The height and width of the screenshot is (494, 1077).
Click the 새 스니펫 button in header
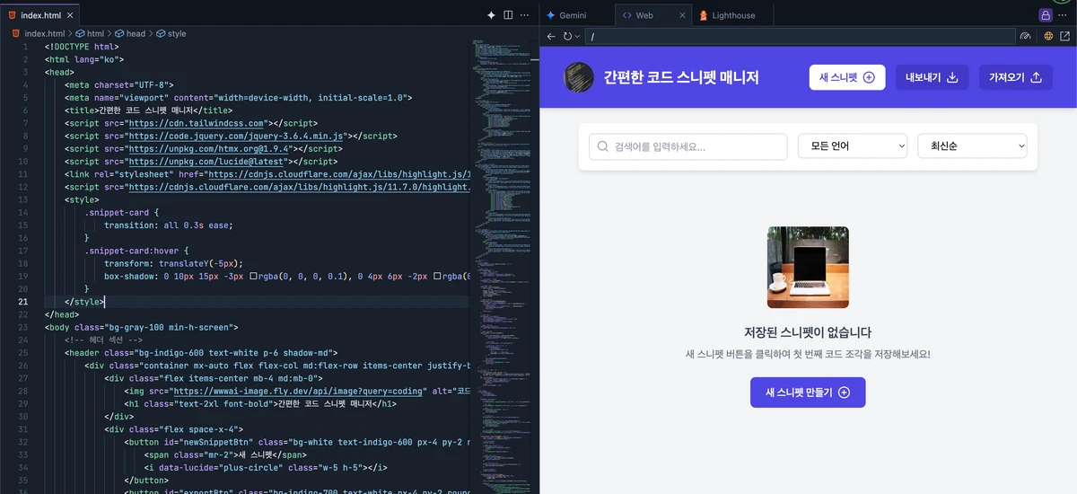pyautogui.click(x=847, y=77)
